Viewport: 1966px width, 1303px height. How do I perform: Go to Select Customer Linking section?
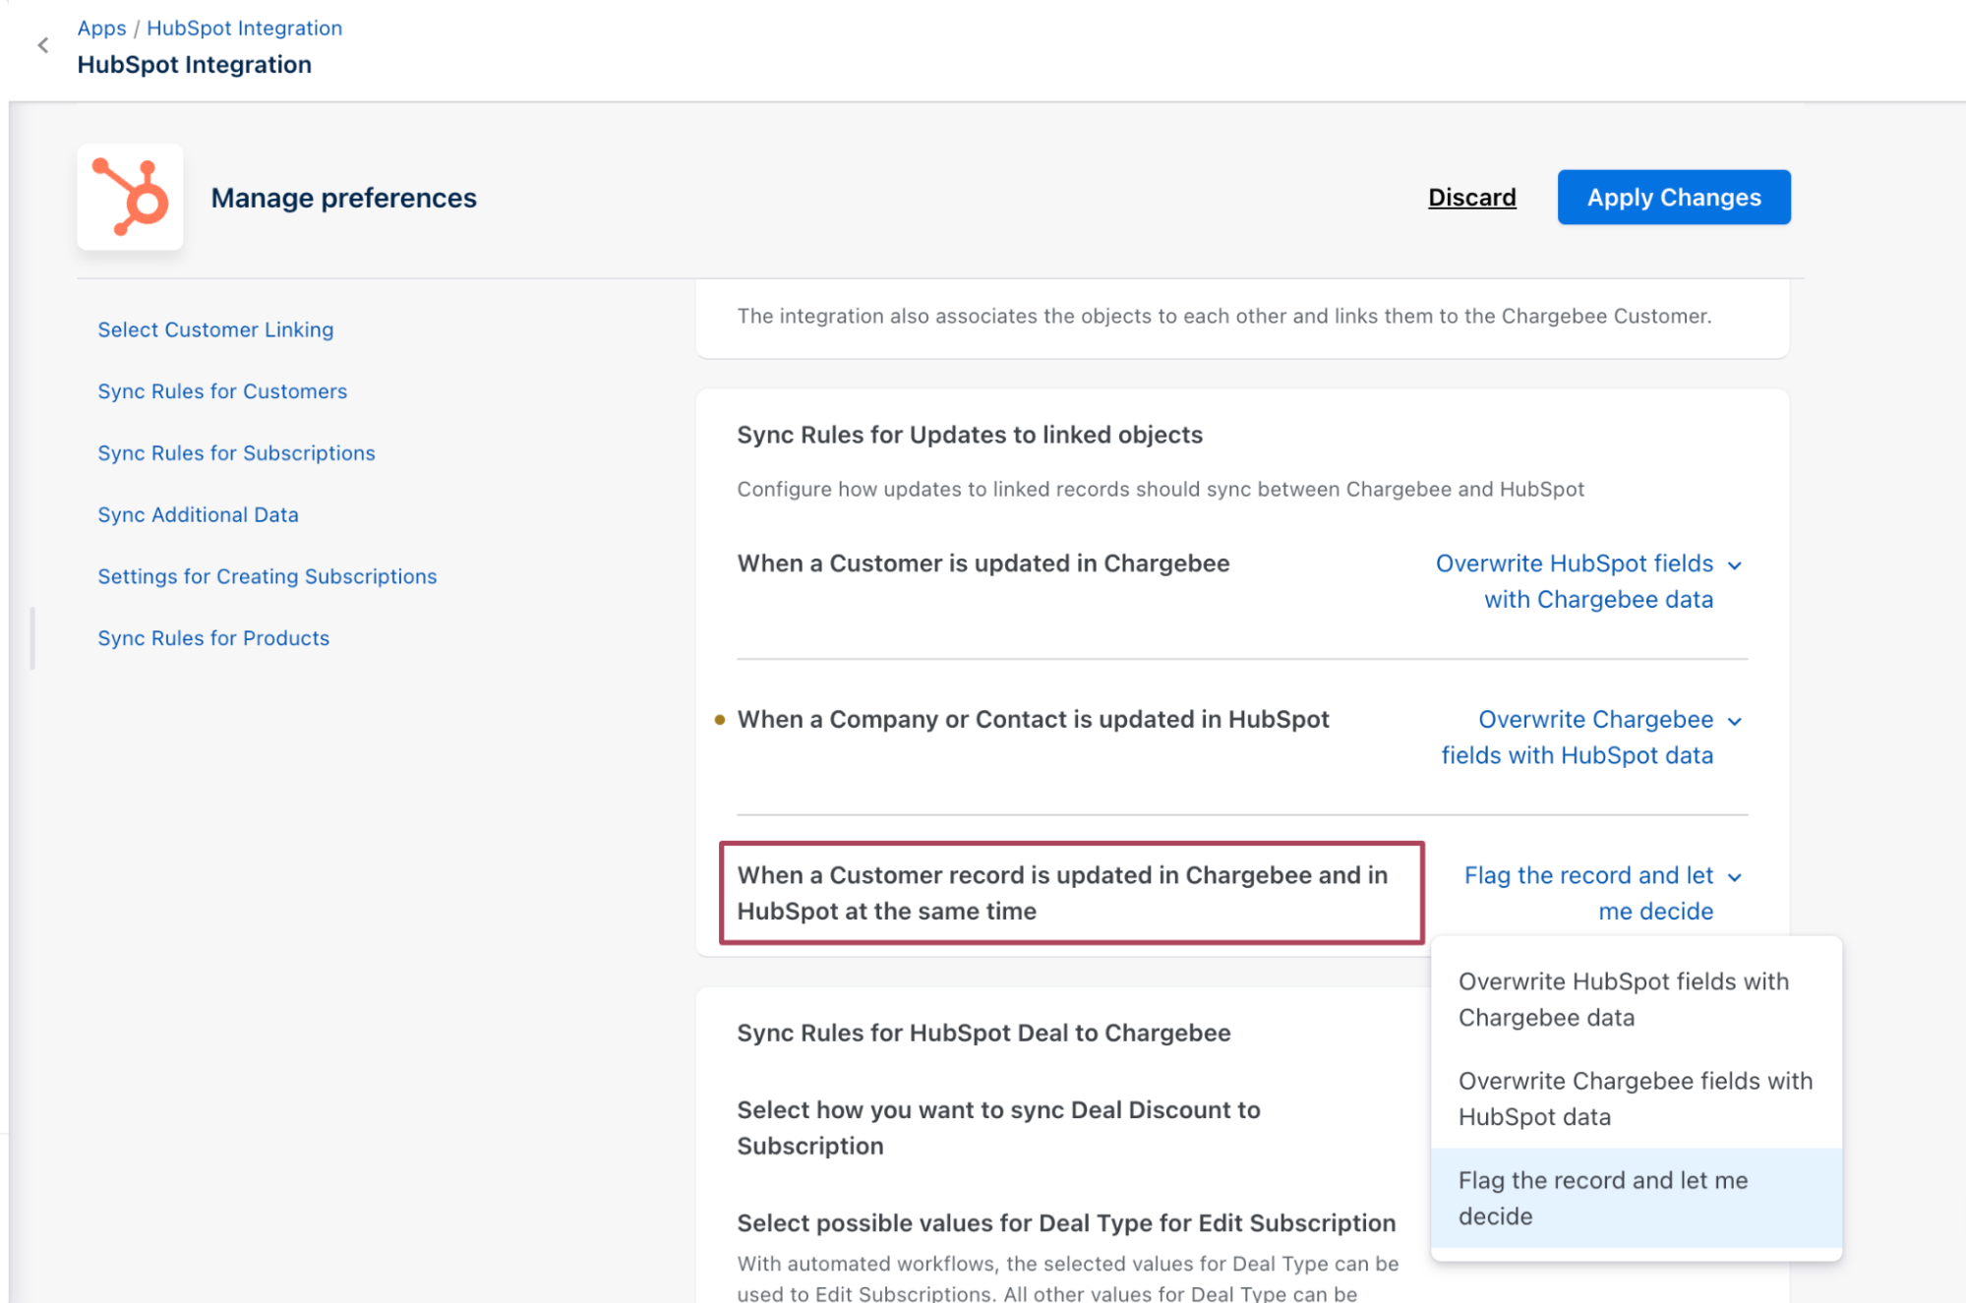coord(215,329)
